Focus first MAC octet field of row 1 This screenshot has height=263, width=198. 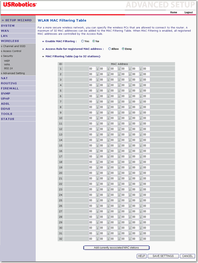[x=92, y=69]
